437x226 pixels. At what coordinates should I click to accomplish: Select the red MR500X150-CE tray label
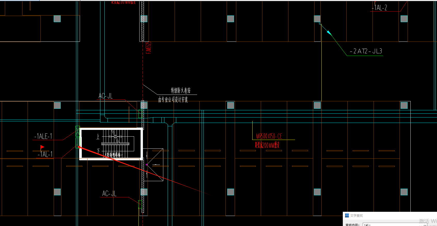coord(269,136)
